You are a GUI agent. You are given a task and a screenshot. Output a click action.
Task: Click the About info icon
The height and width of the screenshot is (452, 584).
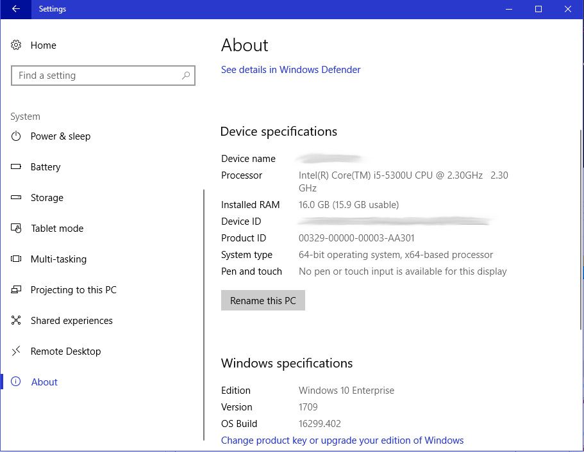pyautogui.click(x=16, y=382)
